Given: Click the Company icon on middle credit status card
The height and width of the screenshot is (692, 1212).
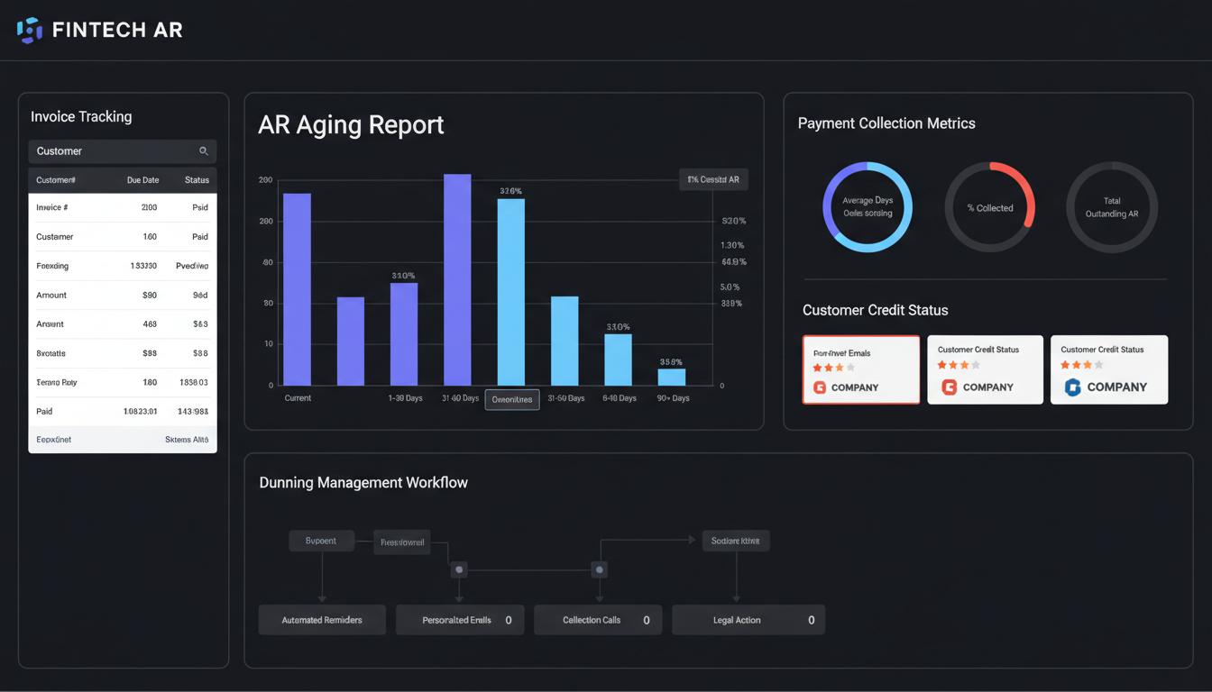Looking at the screenshot, I should tap(948, 387).
